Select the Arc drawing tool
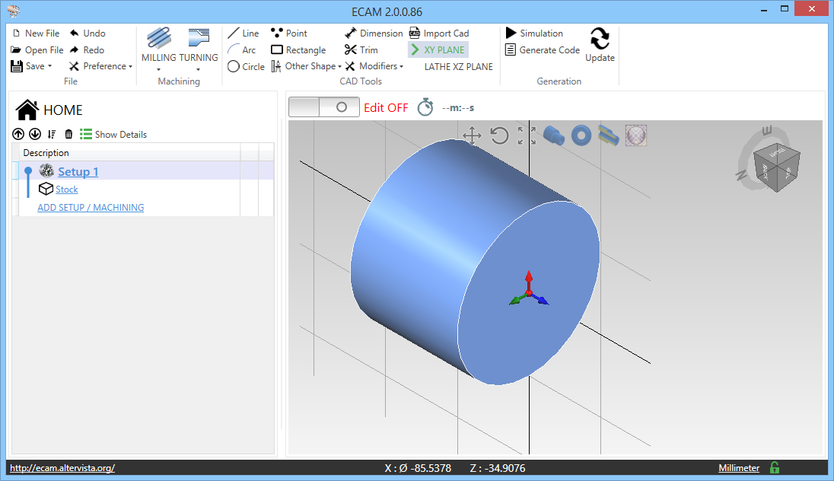 tap(241, 50)
